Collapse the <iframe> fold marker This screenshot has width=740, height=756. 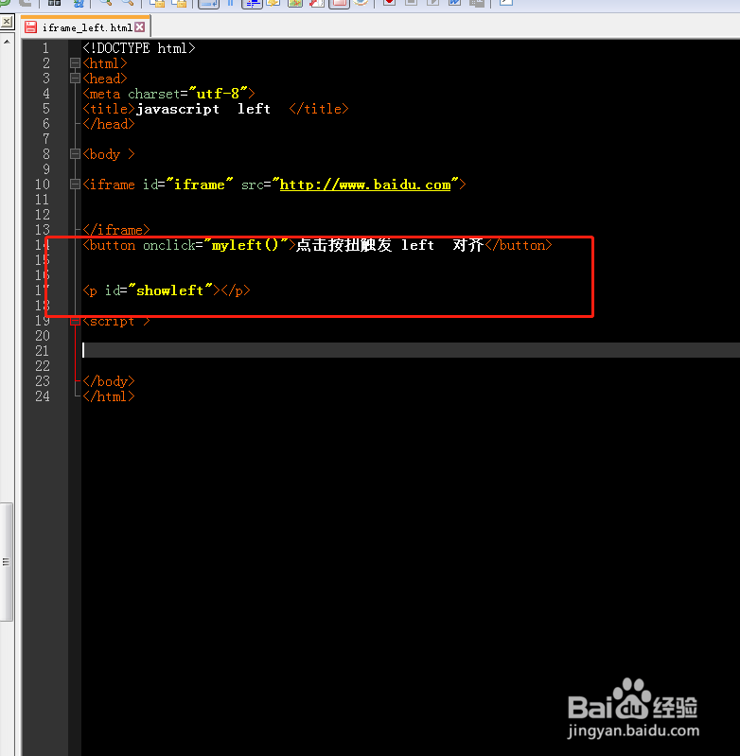(75, 185)
